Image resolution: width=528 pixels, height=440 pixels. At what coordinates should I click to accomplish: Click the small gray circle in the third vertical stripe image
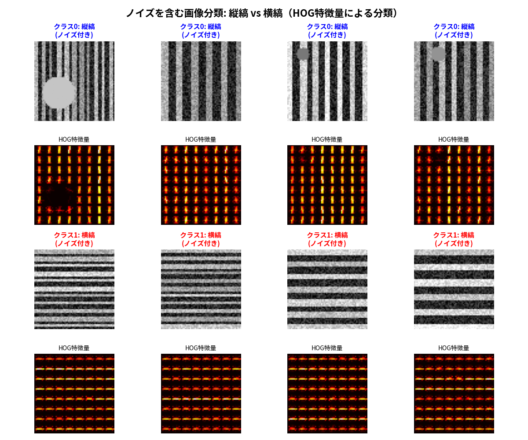coord(303,54)
